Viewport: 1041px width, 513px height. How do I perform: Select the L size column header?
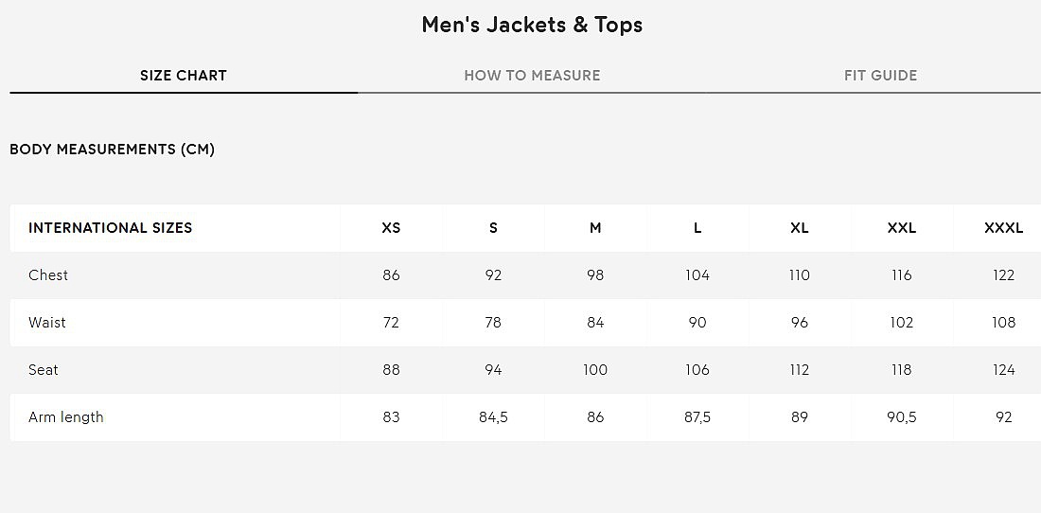coord(697,228)
